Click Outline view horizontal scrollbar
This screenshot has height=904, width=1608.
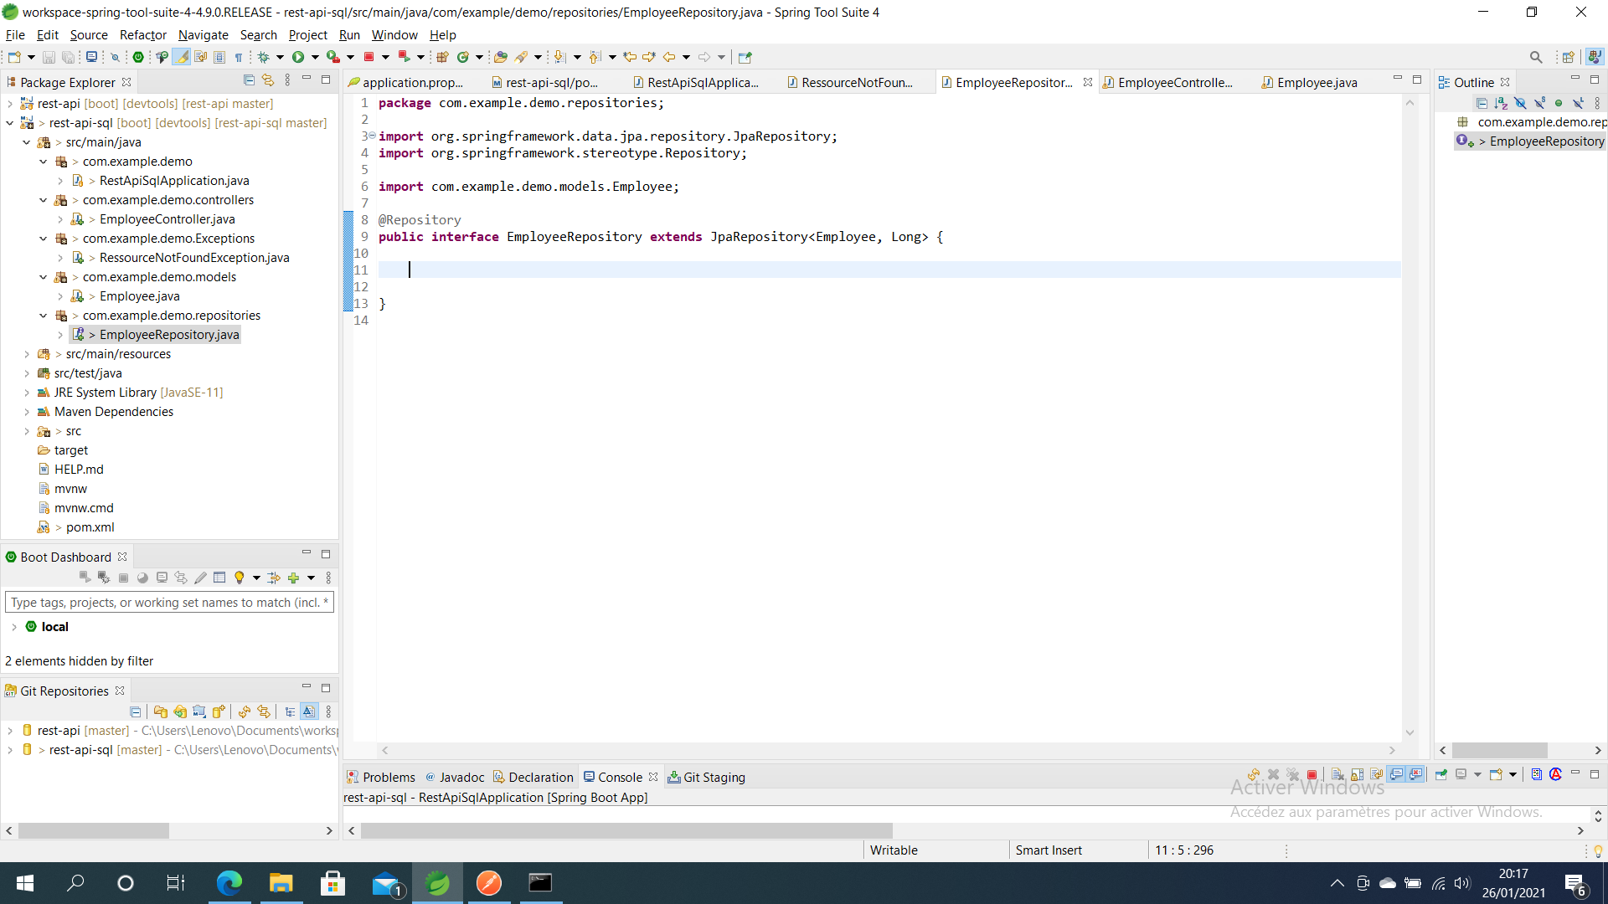click(1499, 751)
